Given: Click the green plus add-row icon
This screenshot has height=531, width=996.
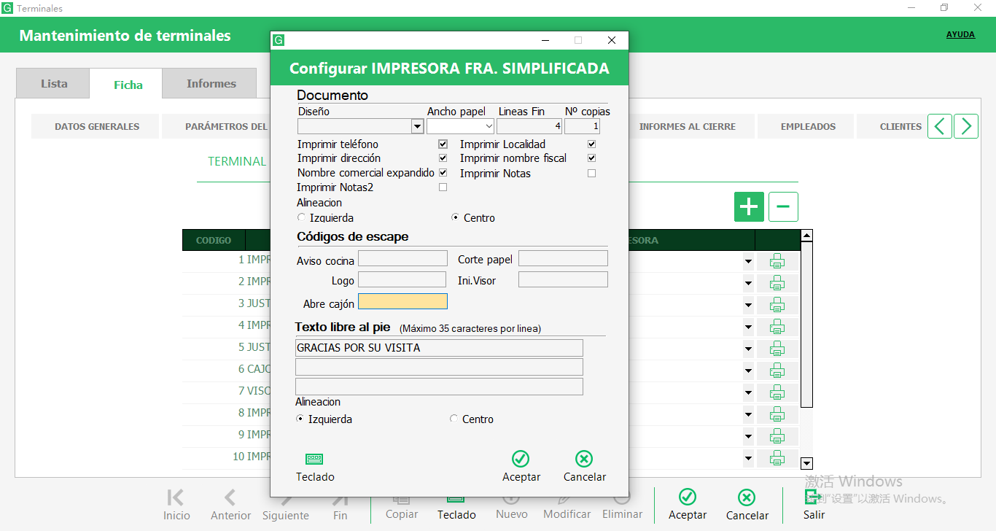Looking at the screenshot, I should coord(749,207).
